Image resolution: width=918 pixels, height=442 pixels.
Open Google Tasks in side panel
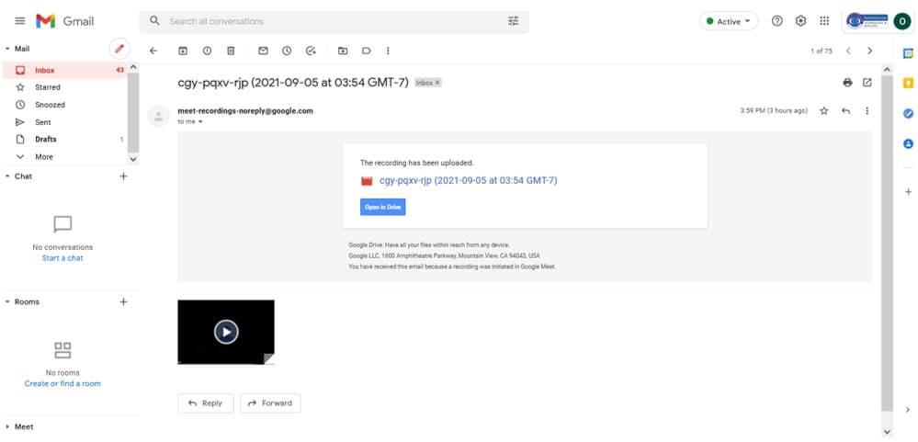908,114
